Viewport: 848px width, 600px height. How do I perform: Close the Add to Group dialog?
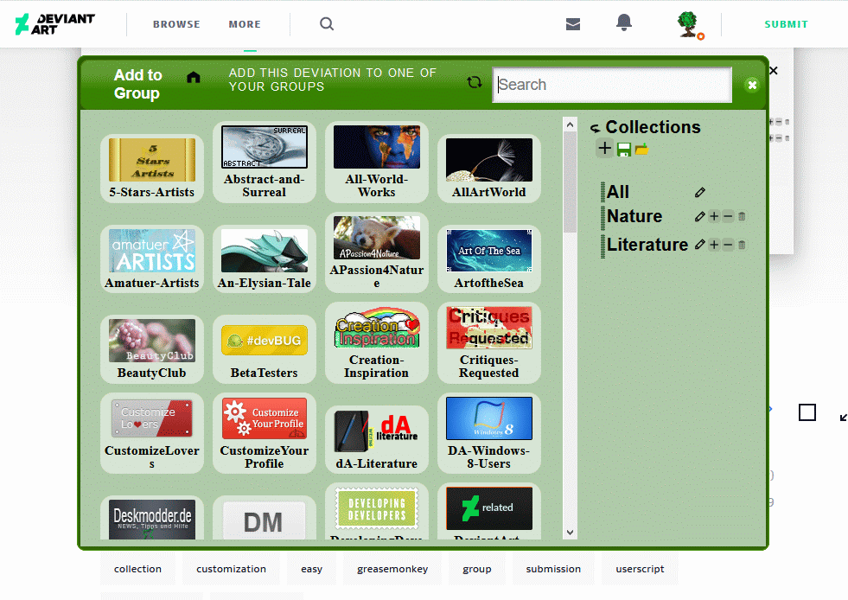tap(752, 85)
